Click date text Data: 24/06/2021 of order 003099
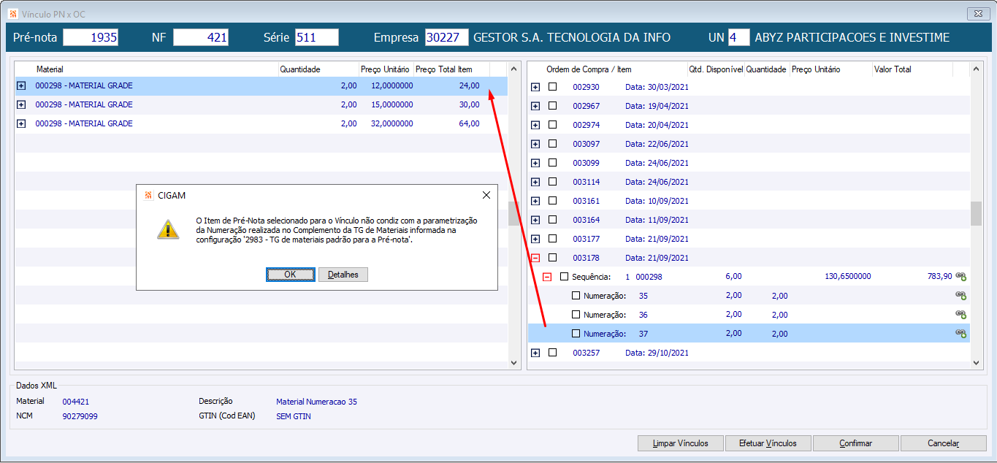 coord(657,163)
